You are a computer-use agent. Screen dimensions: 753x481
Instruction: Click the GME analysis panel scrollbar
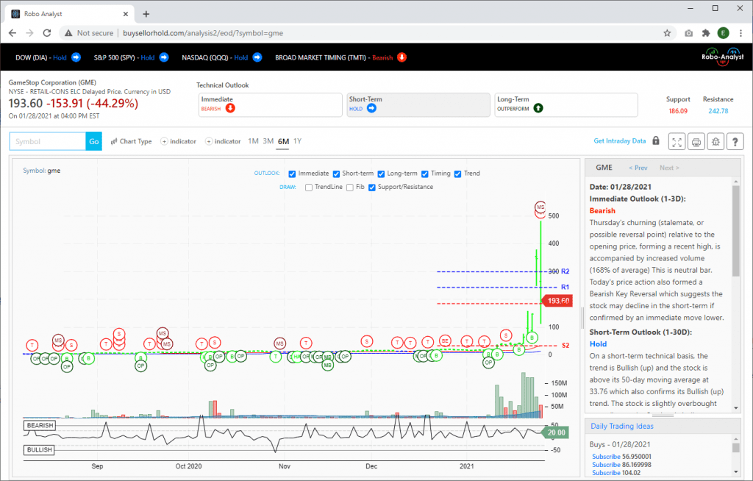point(735,231)
